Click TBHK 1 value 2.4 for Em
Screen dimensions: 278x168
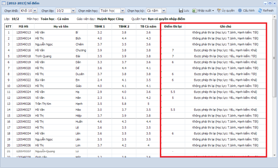100,80
